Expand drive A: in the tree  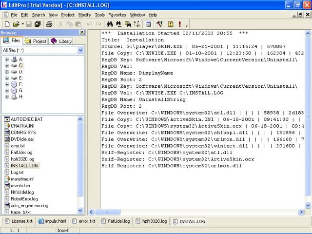(x=7, y=59)
